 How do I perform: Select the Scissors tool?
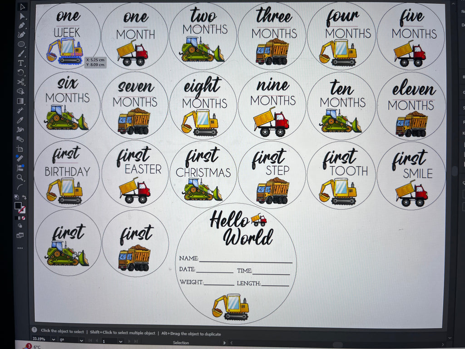21,82
